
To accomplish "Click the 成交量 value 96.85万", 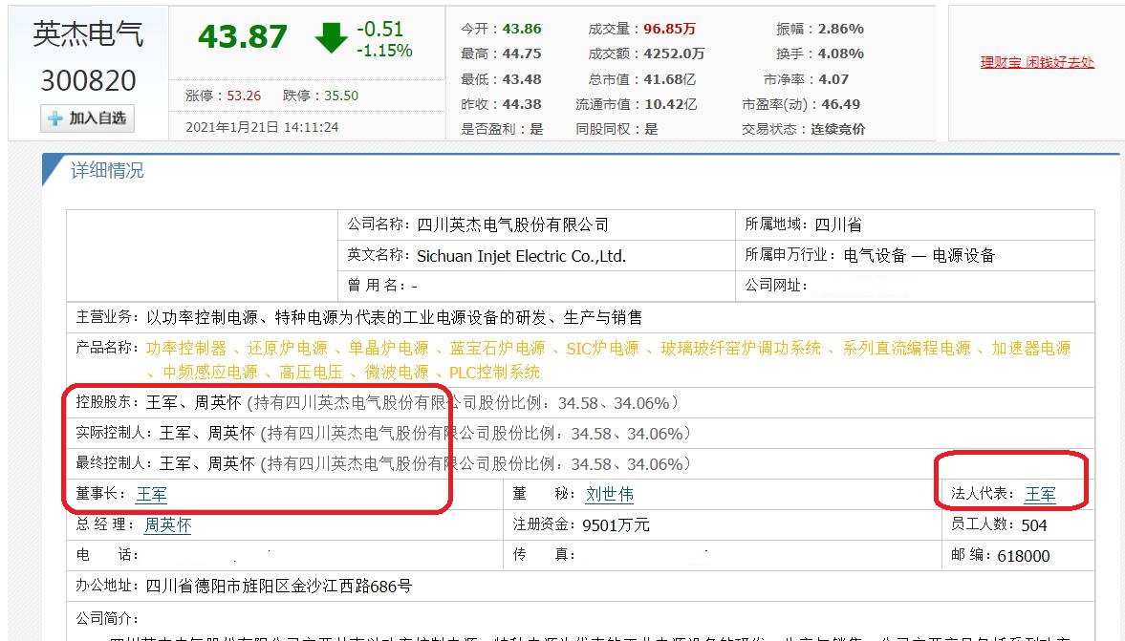I will (669, 29).
